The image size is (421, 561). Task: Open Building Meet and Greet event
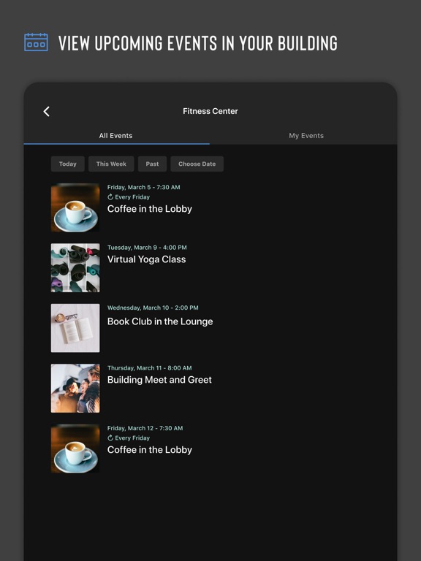click(x=159, y=380)
